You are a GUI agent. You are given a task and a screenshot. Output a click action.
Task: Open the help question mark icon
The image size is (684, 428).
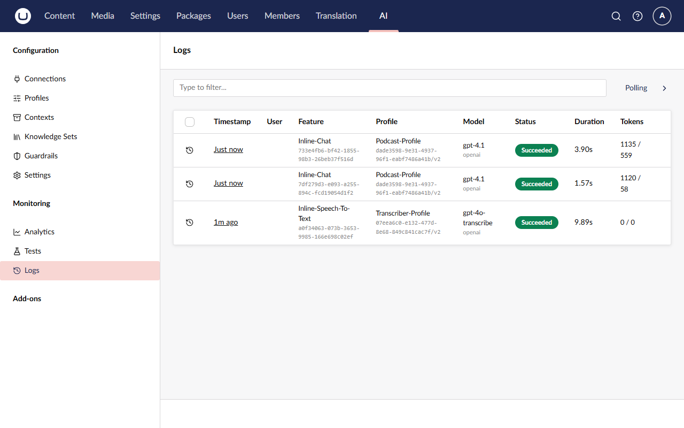coord(638,16)
